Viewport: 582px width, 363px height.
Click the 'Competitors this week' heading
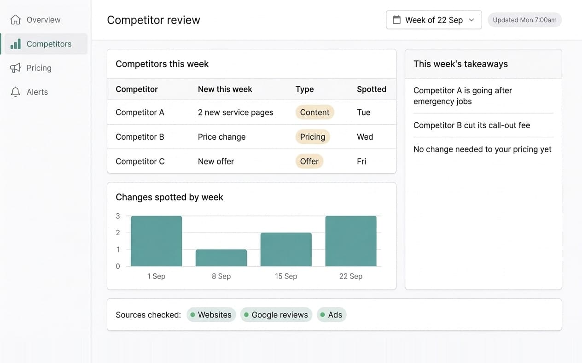[162, 64]
